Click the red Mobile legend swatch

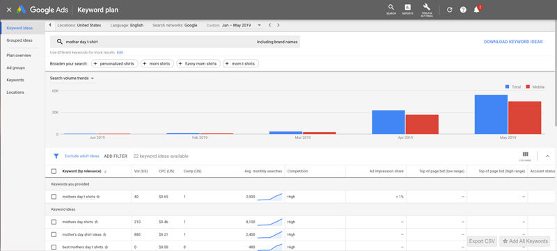528,87
